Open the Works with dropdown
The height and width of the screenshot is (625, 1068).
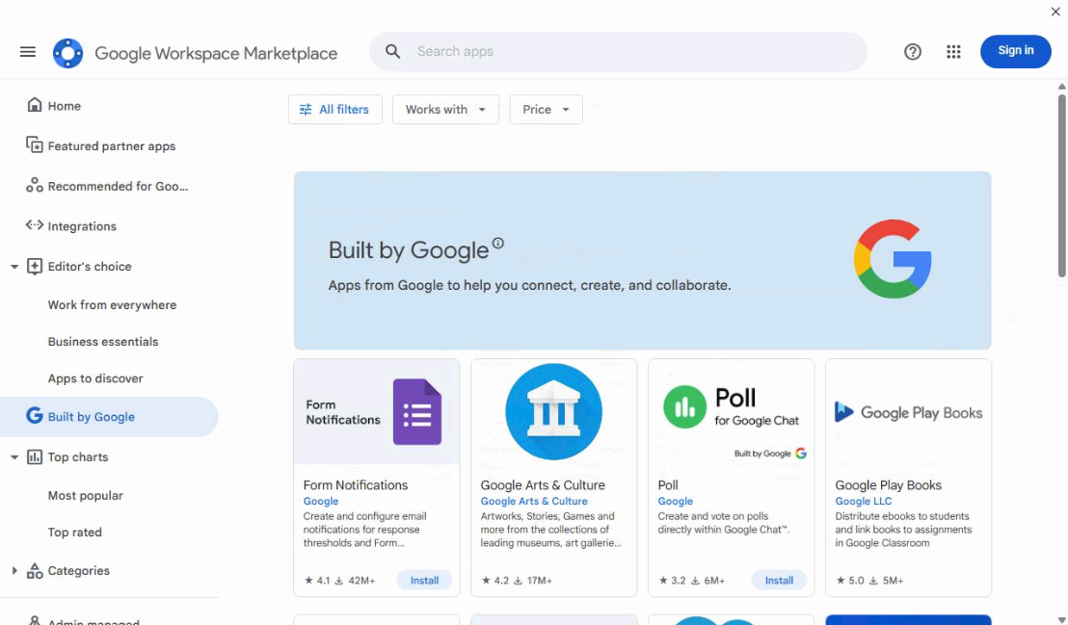pyautogui.click(x=445, y=110)
